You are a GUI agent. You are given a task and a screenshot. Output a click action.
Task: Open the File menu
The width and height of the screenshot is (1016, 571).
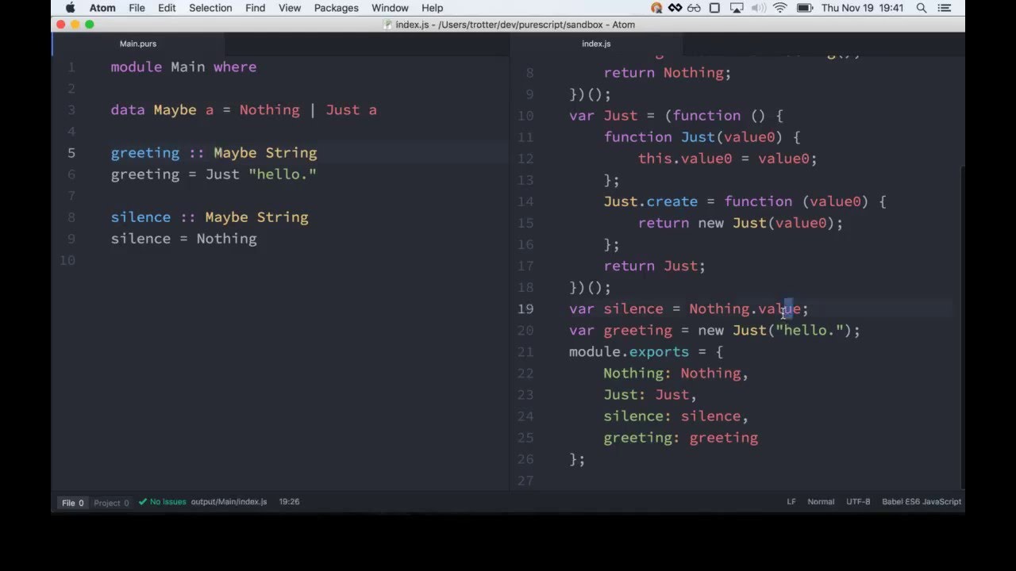click(137, 8)
